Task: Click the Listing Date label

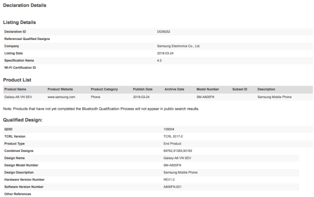Action: pyautogui.click(x=14, y=53)
